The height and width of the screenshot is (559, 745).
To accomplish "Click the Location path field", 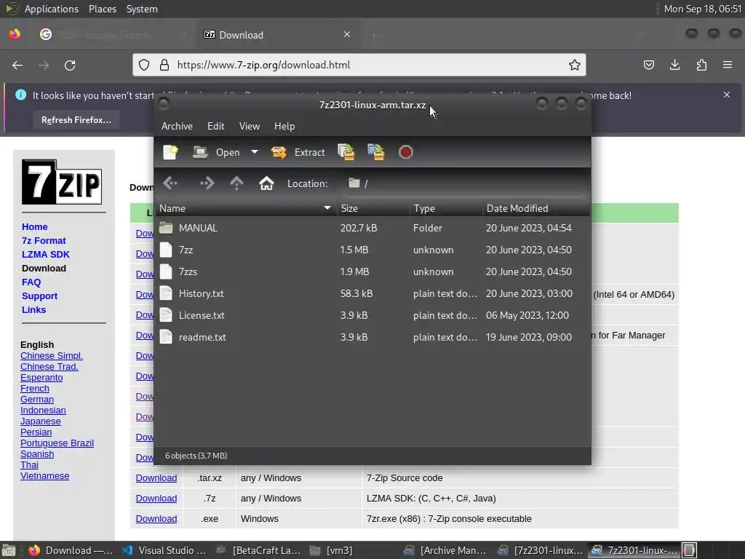I will pyautogui.click(x=463, y=183).
